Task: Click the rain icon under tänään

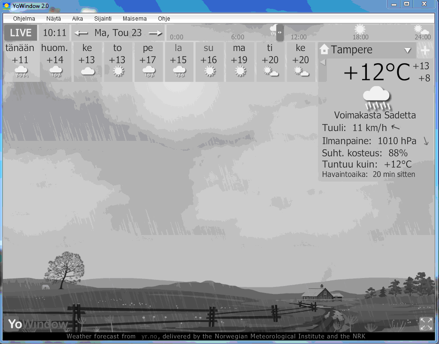Action: [21, 72]
